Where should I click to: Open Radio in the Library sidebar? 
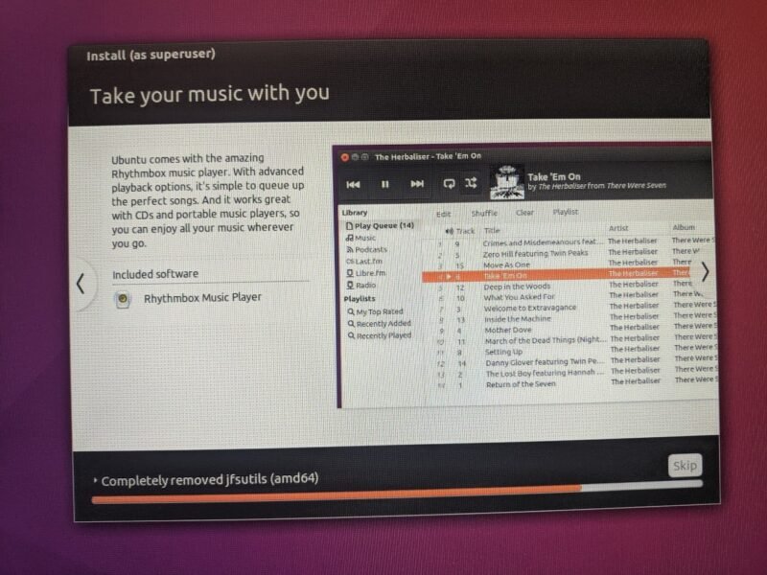click(365, 285)
